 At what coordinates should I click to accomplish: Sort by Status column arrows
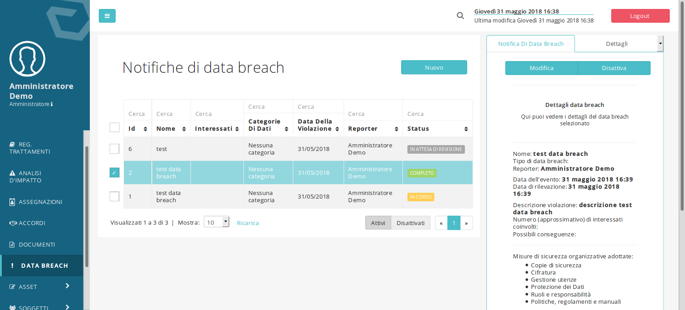(x=466, y=129)
